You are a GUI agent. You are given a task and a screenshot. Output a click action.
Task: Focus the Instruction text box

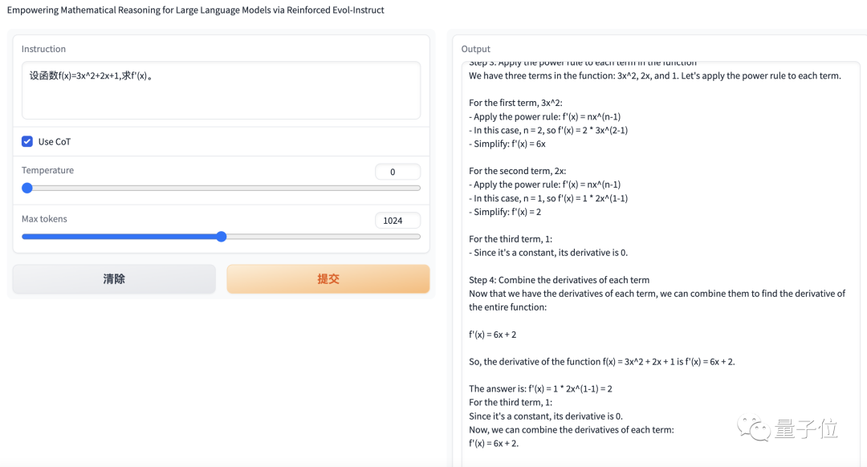(x=221, y=90)
